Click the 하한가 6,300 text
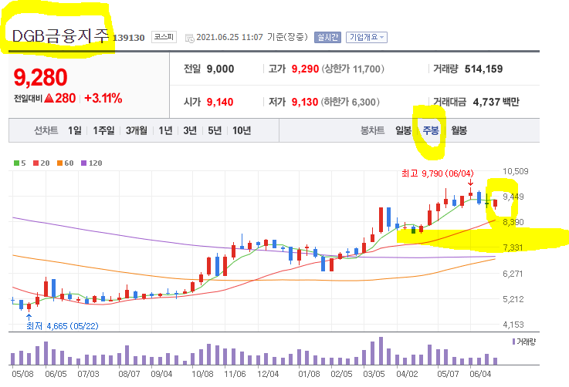 click(x=351, y=103)
